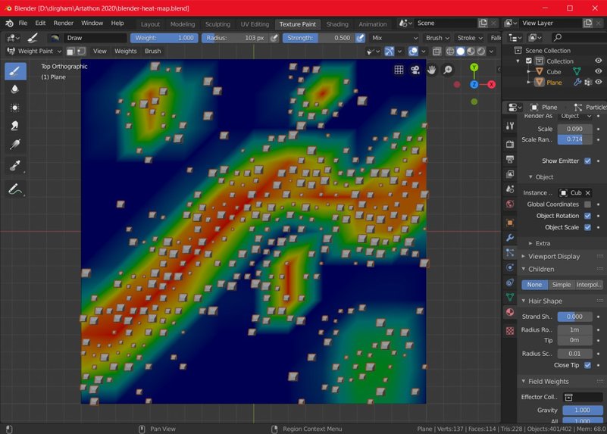This screenshot has width=607, height=434.
Task: Toggle X-ray display icon
Action: (437, 51)
